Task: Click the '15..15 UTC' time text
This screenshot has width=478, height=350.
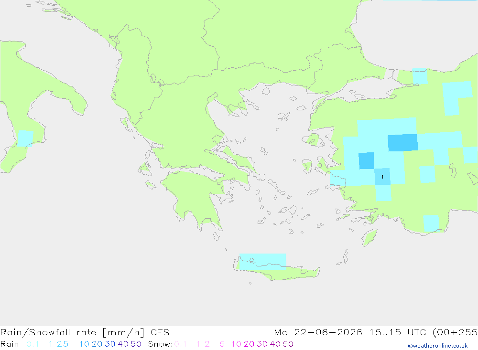Action: click(399, 332)
